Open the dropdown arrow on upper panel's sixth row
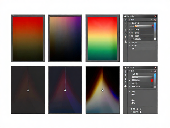 point(151,39)
